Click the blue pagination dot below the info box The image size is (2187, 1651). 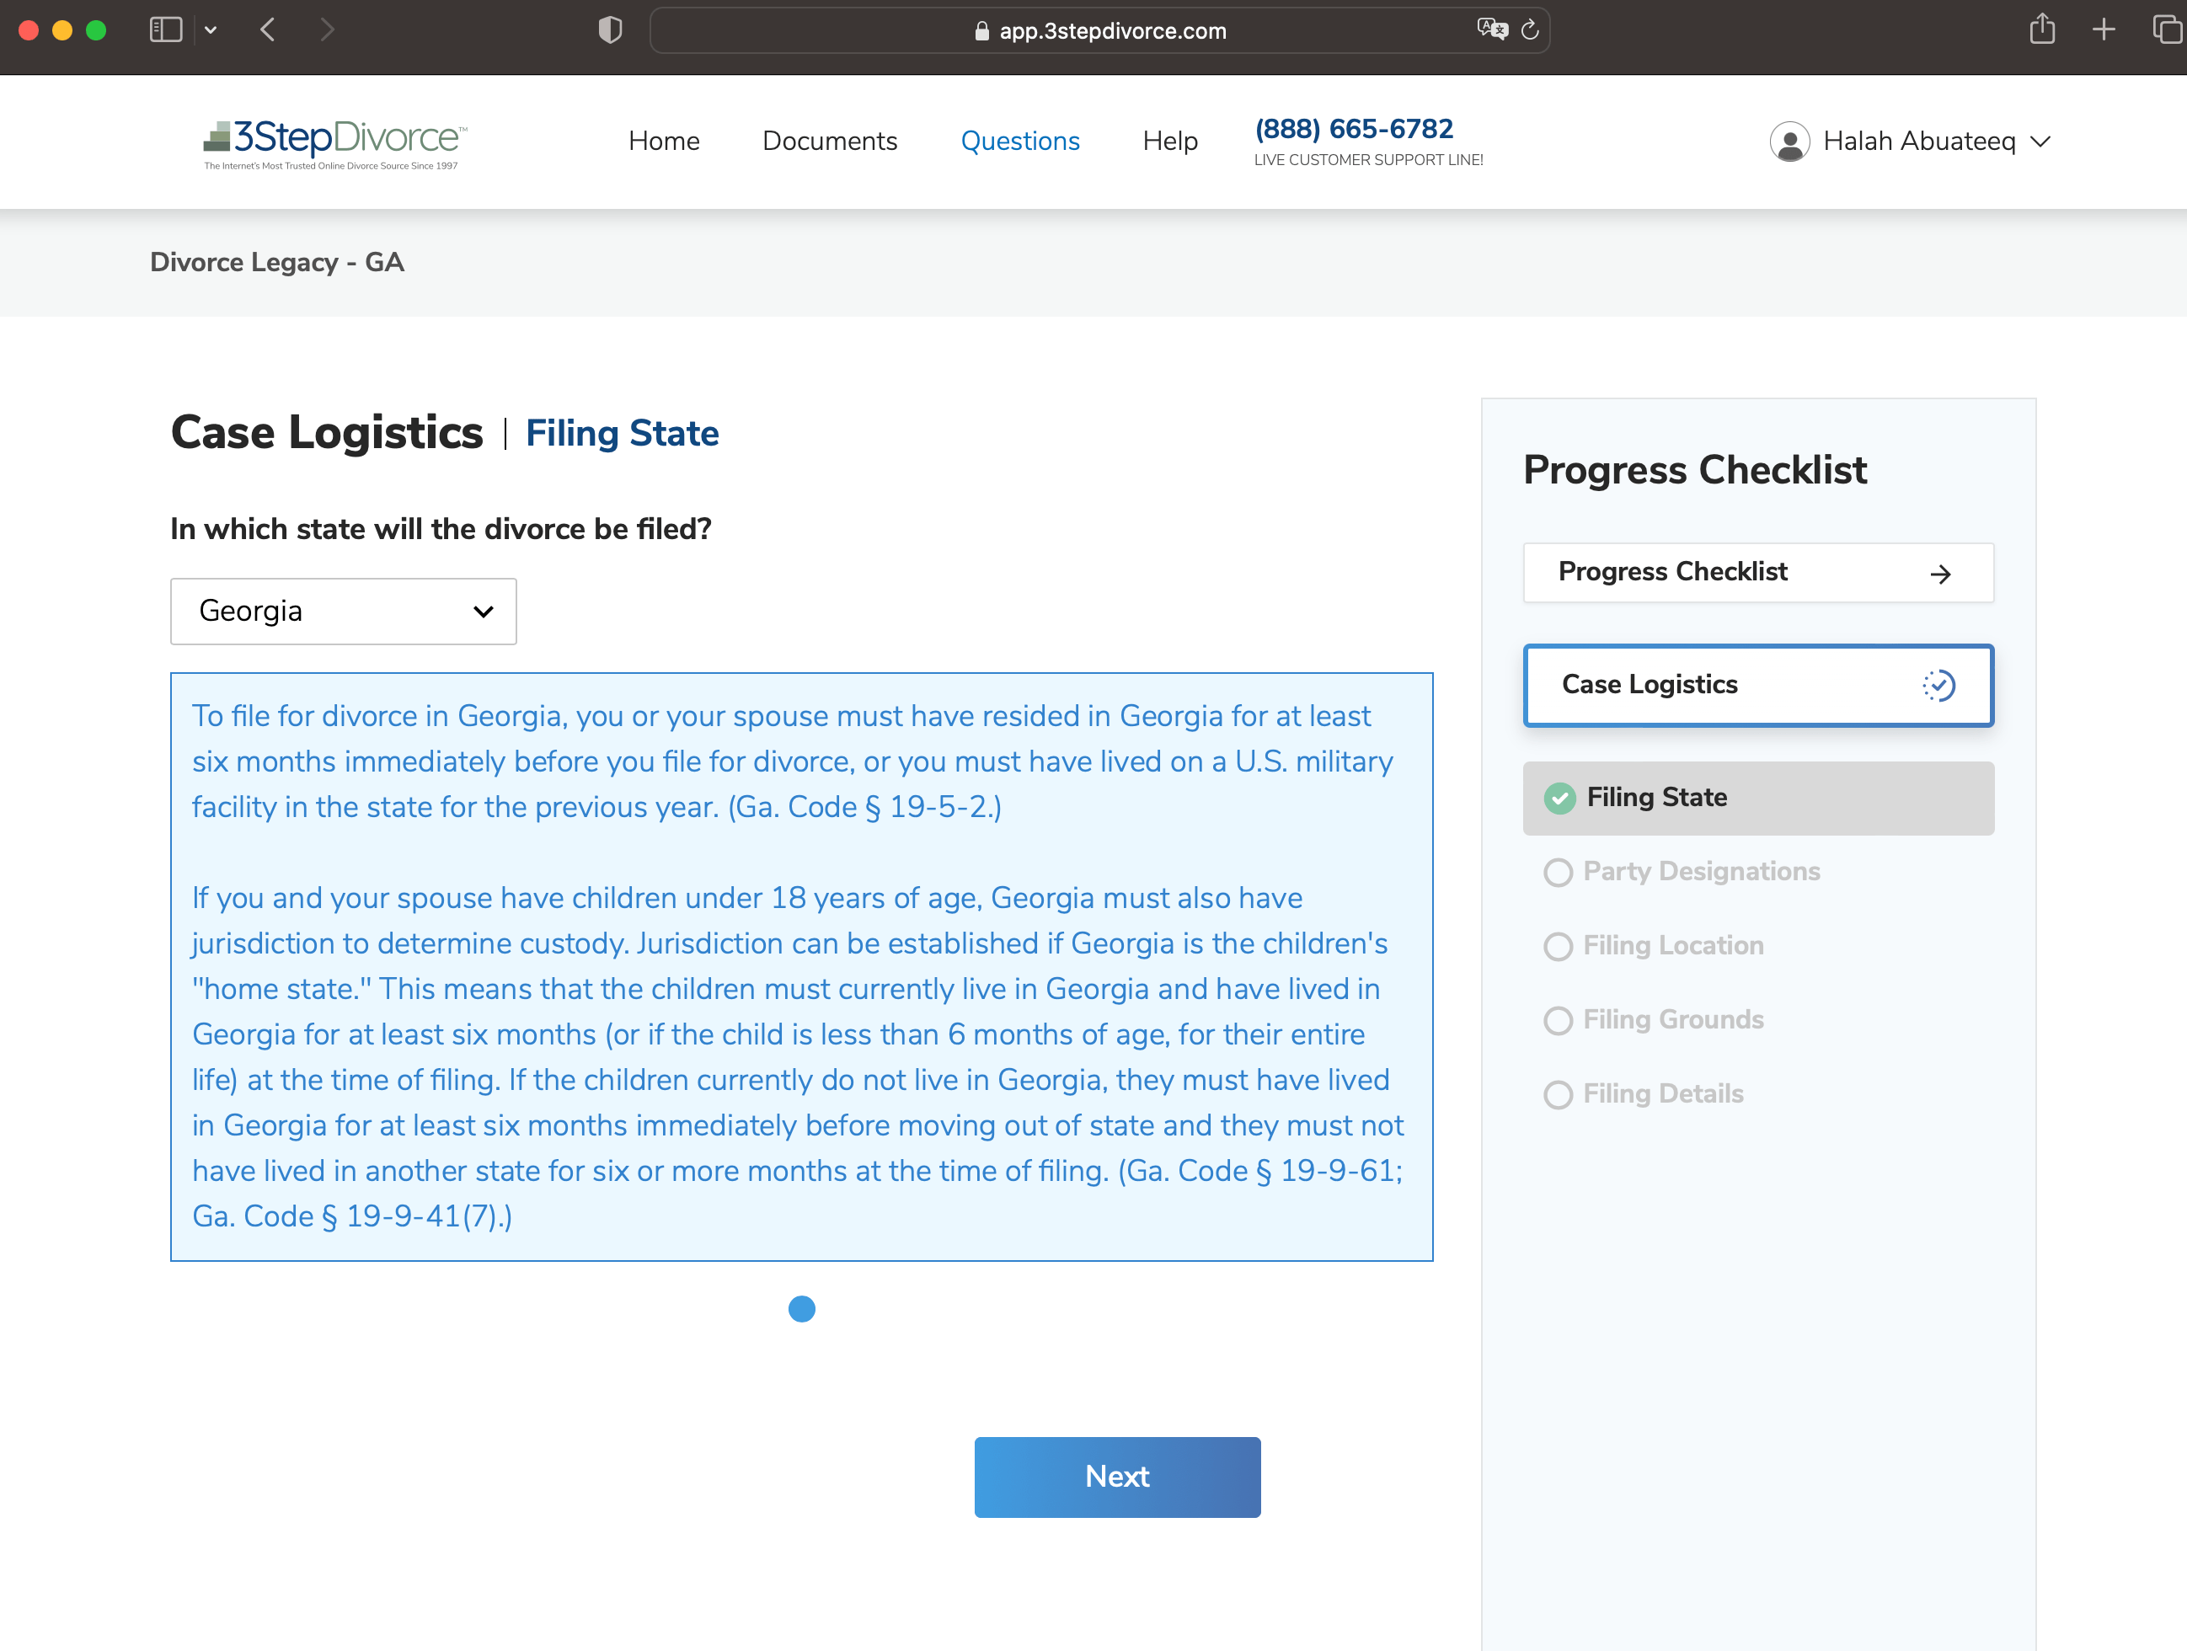802,1309
